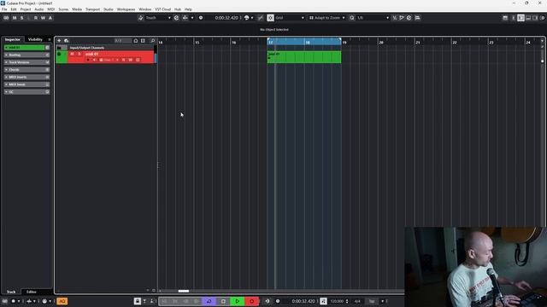Click the Stop button in transport
The height and width of the screenshot is (307, 547).
(x=223, y=301)
